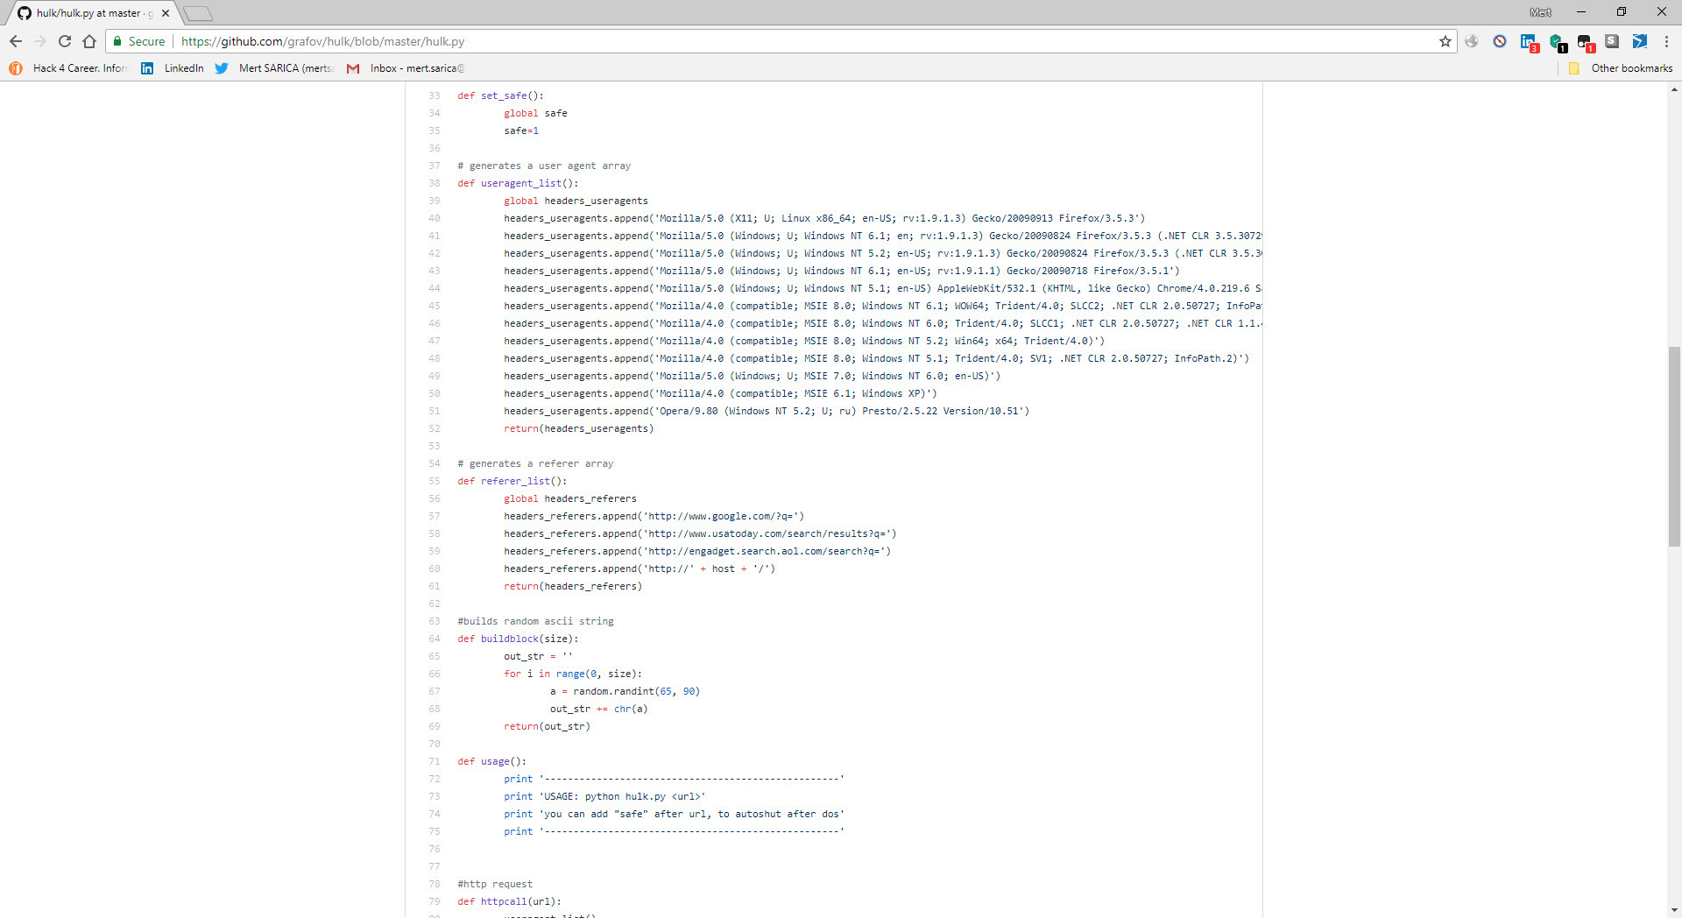Viewport: 1682px width, 918px height.
Task: Click the 'return(headers_referers)' line
Action: [573, 586]
